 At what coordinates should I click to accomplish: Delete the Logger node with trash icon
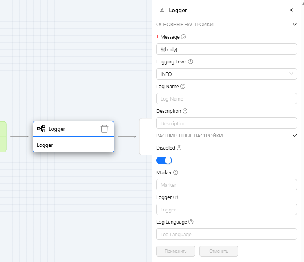tap(104, 129)
